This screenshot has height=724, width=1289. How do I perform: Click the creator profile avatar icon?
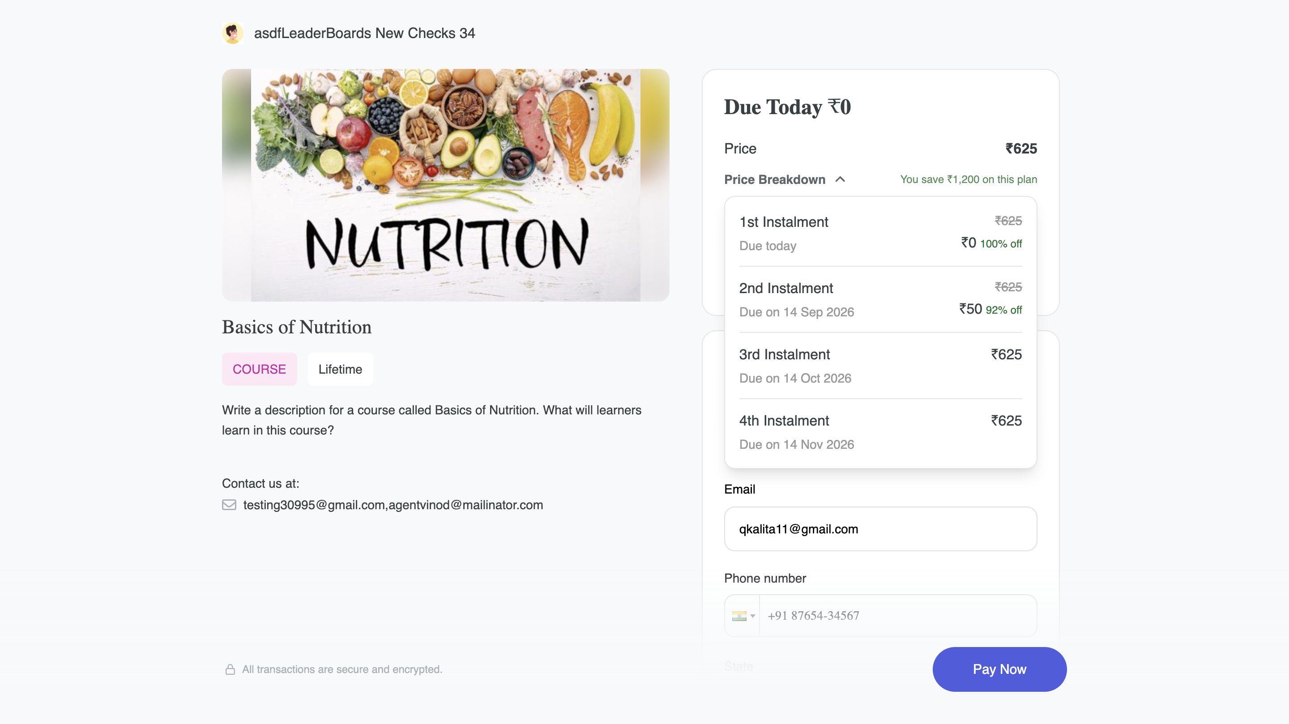tap(233, 33)
